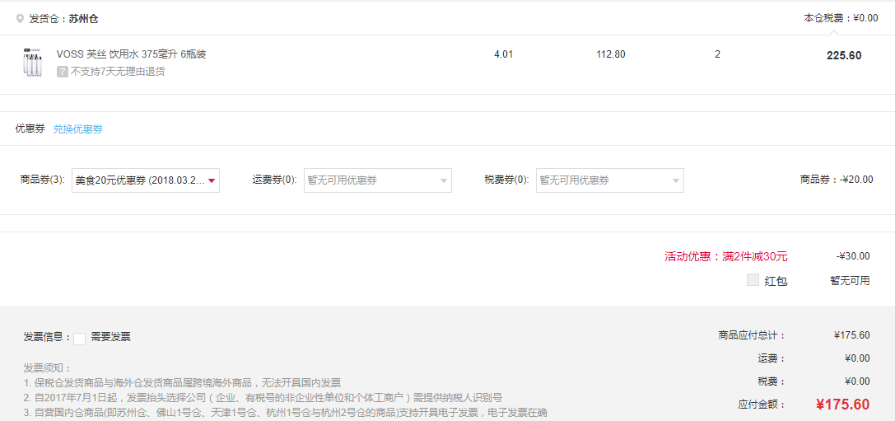Image resolution: width=895 pixels, height=421 pixels.
Task: Click the 商品券：-¥20.00 amount
Action: (837, 180)
